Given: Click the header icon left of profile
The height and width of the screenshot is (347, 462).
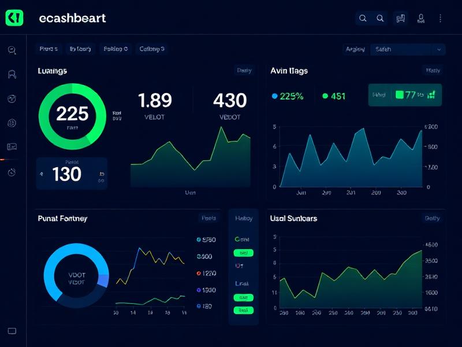Looking at the screenshot, I should click(x=400, y=19).
